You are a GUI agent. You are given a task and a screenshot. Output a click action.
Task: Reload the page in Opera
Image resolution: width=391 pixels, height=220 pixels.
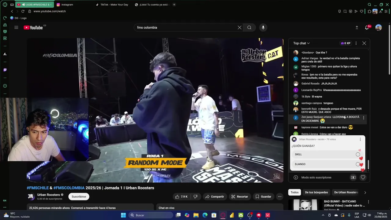tap(23, 11)
